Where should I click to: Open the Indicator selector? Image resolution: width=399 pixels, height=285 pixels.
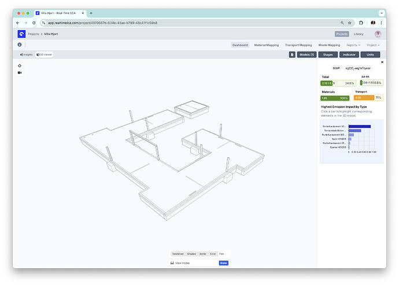349,55
